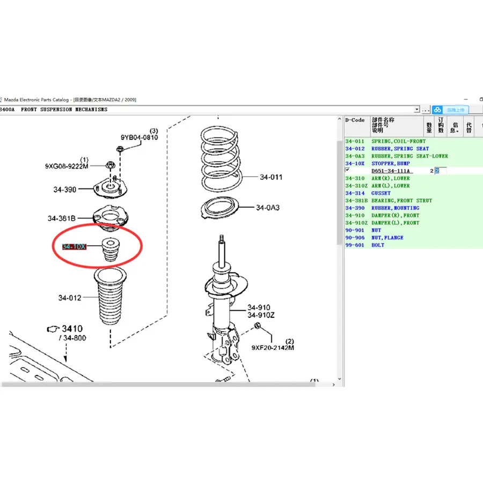Viewport: 483px width, 483px height.
Task: Click the highlighted 34-10X label in diagram
Action: pyautogui.click(x=74, y=247)
